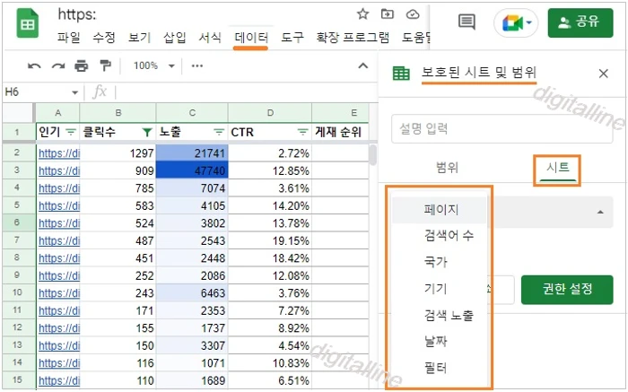Close the protected sheets and ranges panel
The image size is (628, 392).
coord(603,74)
